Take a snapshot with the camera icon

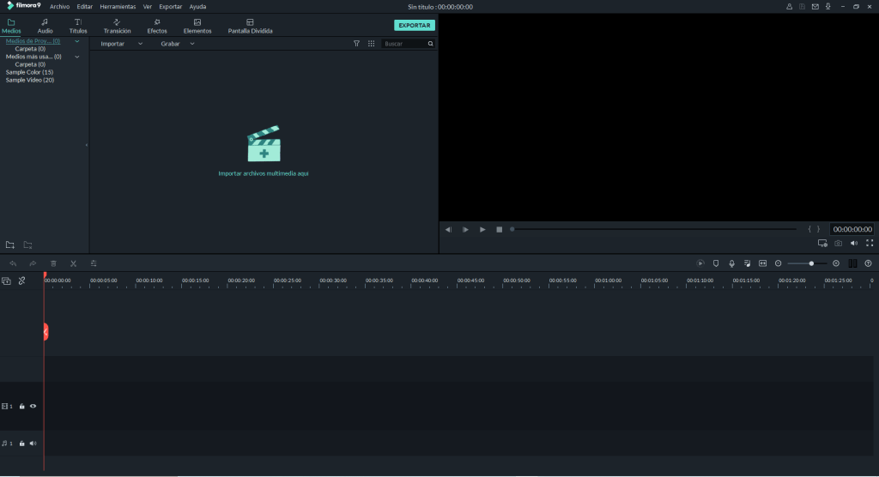(838, 243)
